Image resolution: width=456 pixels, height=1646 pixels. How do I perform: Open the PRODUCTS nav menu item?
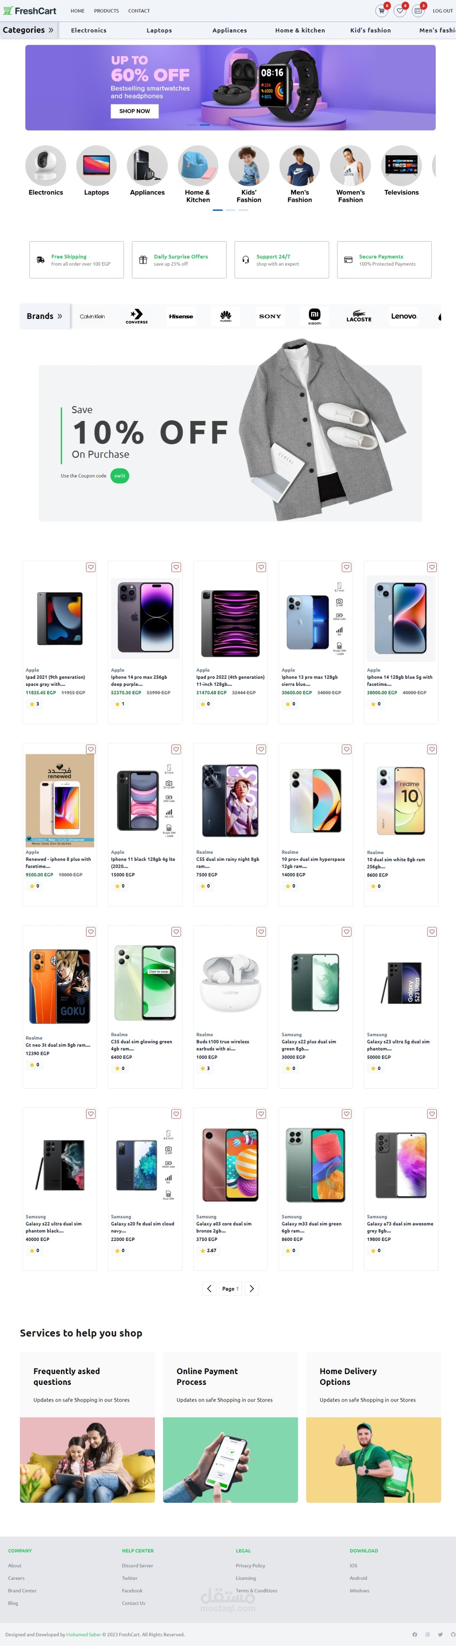click(x=106, y=11)
